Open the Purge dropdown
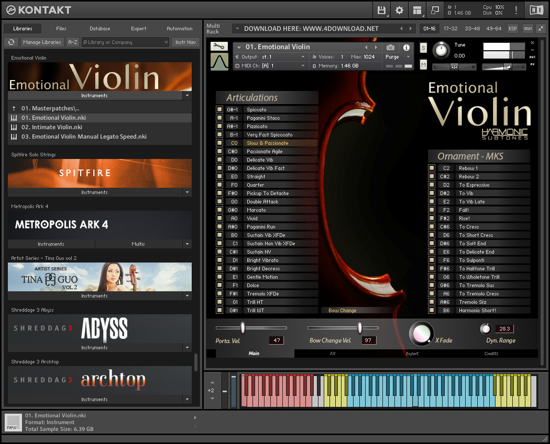This screenshot has height=444, width=550. (408, 56)
